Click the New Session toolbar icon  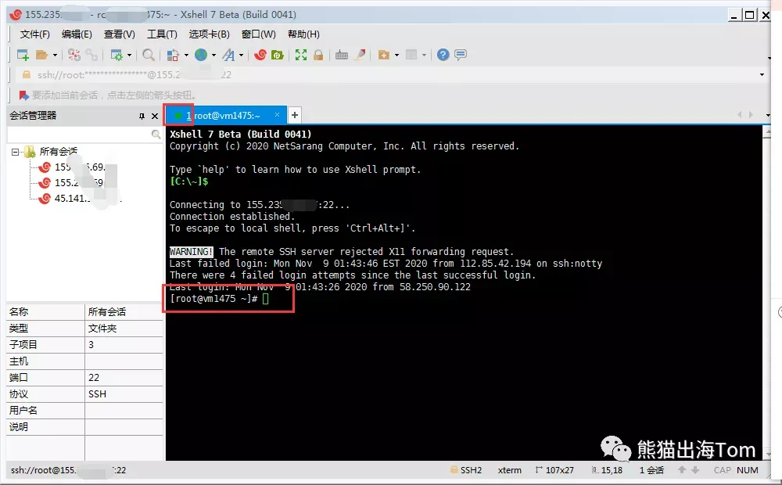pos(23,55)
